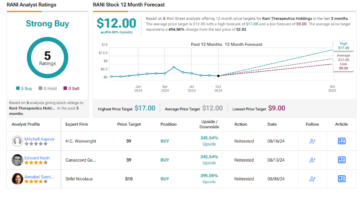Click Lowest Price Target $9.00 value
Viewport: 361px width, 200px height.
277,108
